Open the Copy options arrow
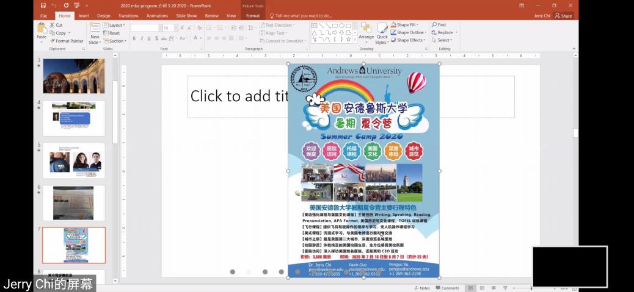This screenshot has height=292, width=634. tap(69, 33)
